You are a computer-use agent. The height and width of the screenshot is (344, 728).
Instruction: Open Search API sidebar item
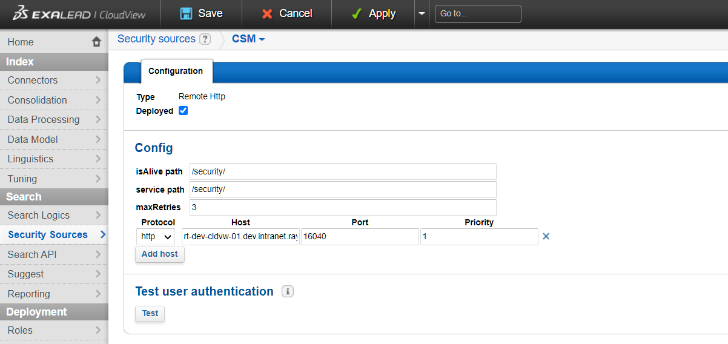point(54,254)
